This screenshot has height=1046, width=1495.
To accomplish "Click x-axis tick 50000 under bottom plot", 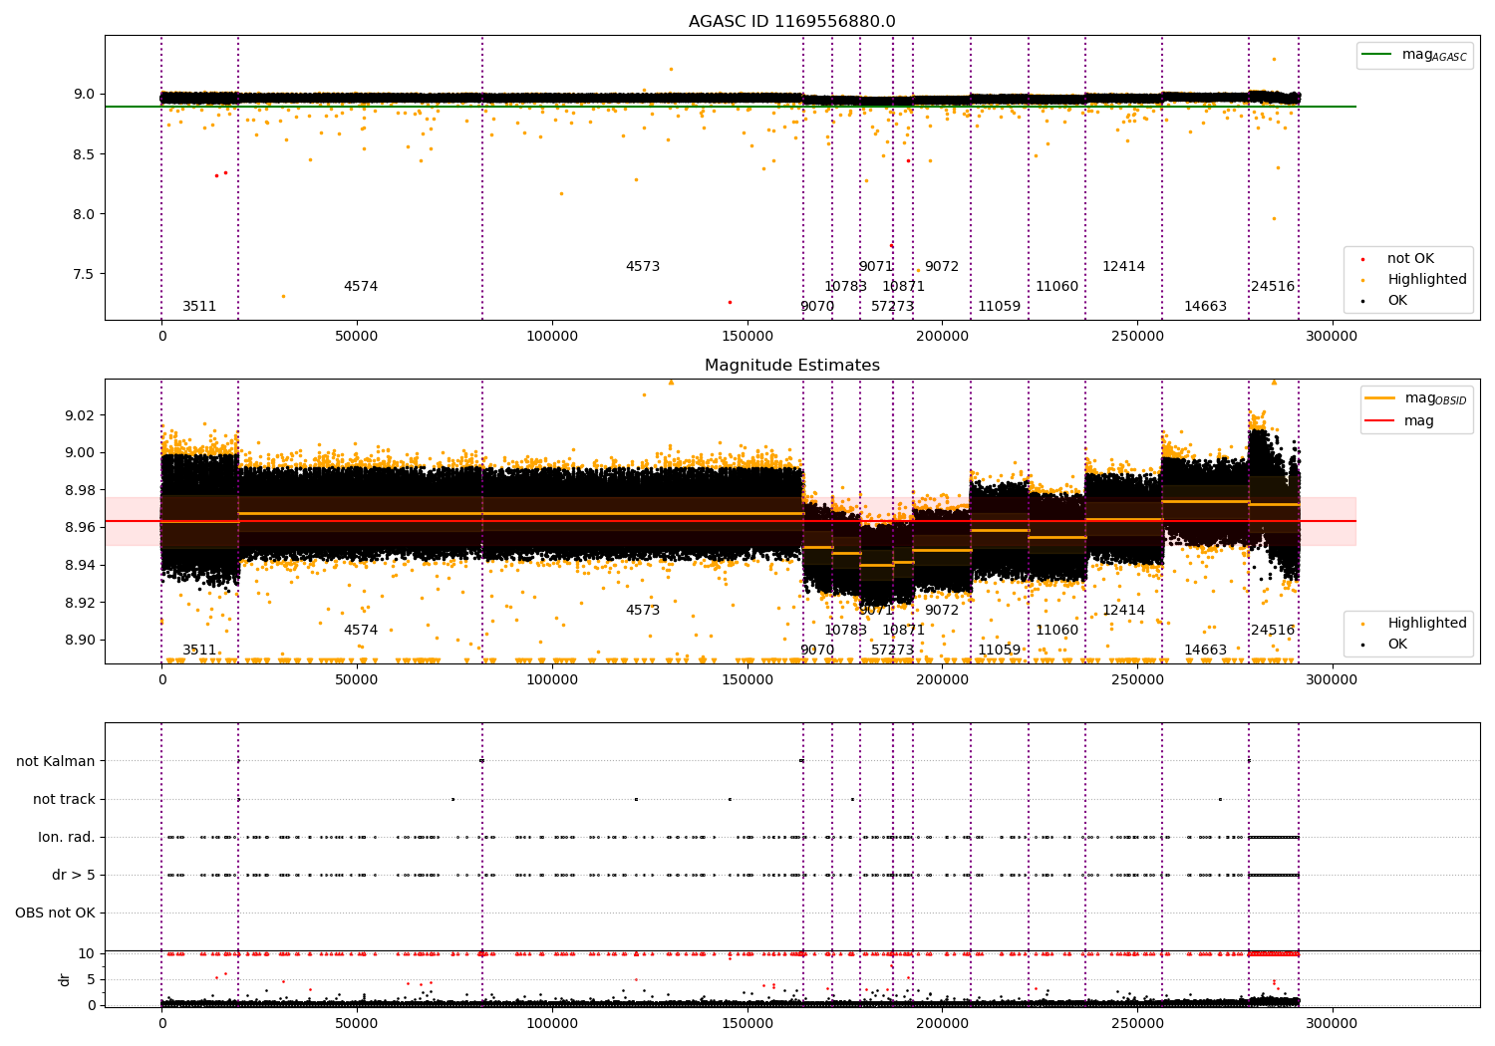I will tap(357, 1023).
